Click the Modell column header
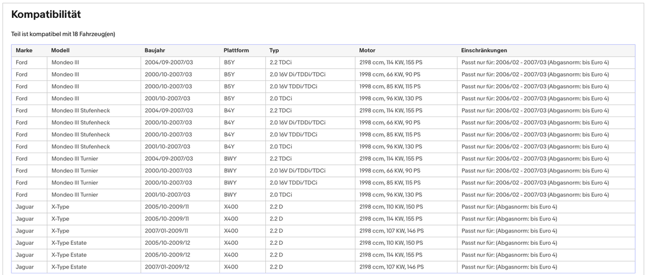647x275 pixels. click(61, 50)
